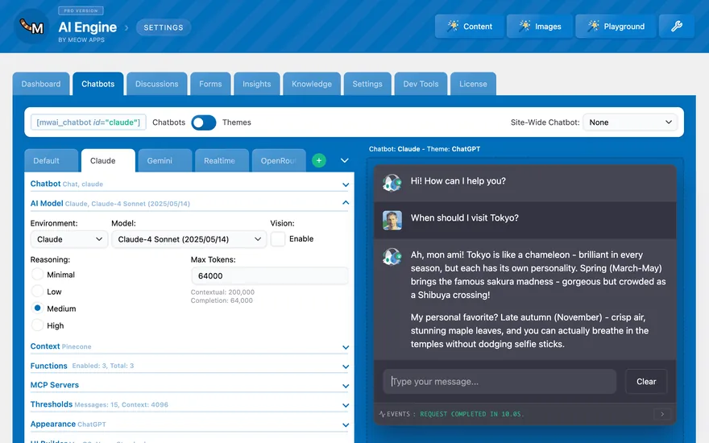
Task: Select the OpenRouter chatbot tab
Action: (279, 161)
